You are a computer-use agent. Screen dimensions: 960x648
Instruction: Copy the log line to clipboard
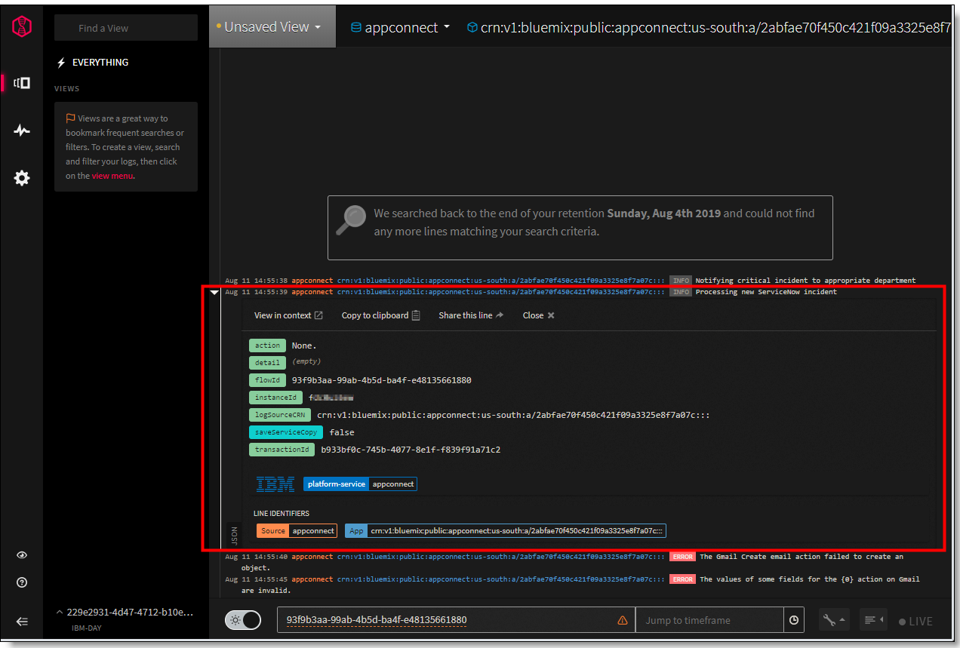pos(380,315)
